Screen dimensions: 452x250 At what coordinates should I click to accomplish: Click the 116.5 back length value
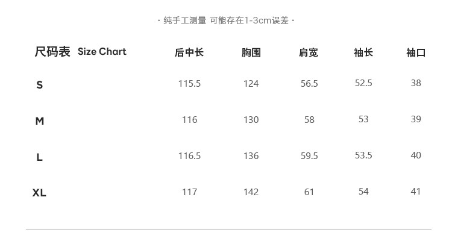(189, 156)
